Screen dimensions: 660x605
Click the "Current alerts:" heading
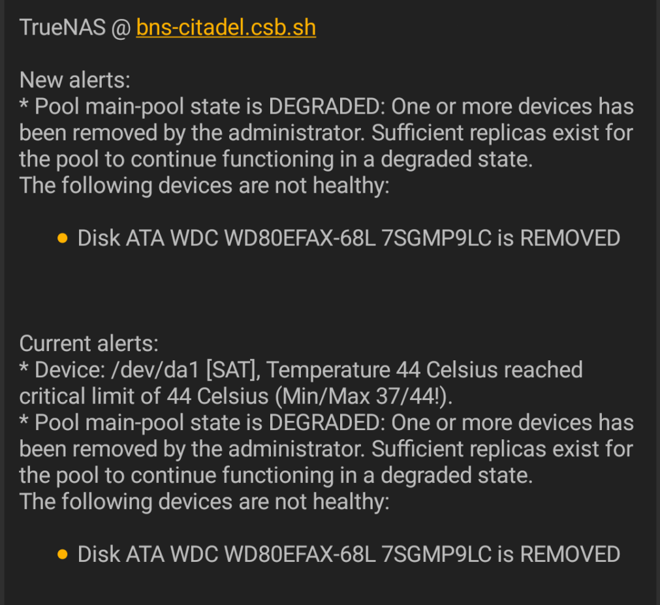pos(89,343)
